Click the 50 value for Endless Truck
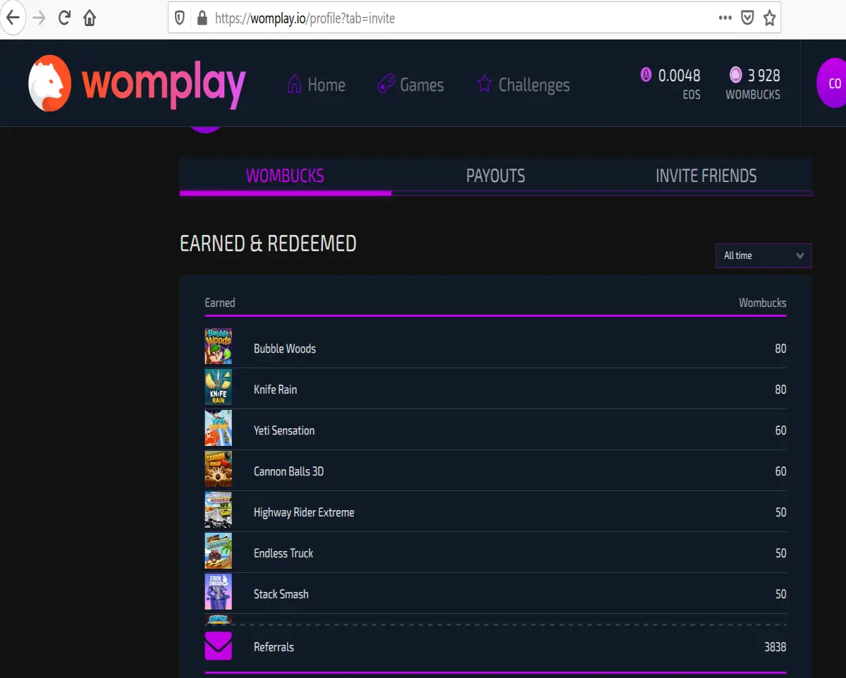This screenshot has height=678, width=846. tap(780, 553)
